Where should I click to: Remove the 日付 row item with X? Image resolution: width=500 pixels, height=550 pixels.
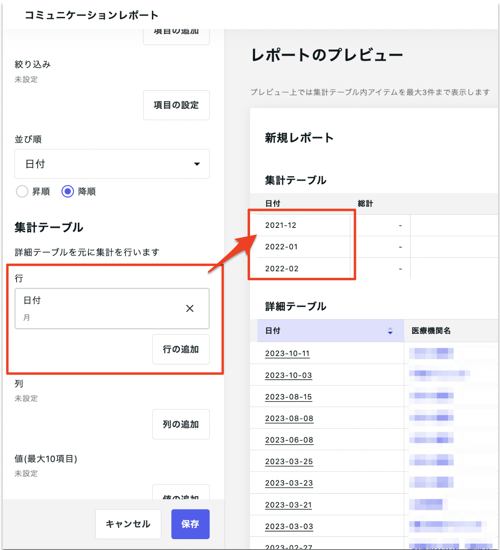[190, 308]
